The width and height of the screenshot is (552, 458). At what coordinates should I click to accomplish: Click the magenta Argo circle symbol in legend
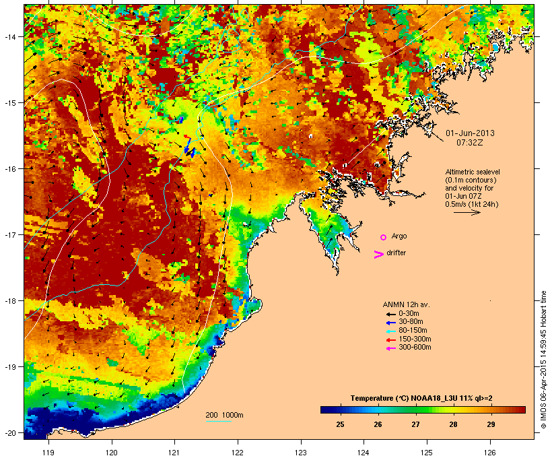tap(384, 237)
